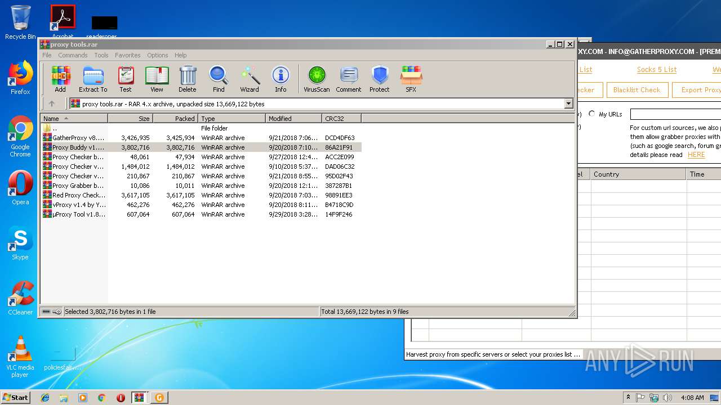Sort by the Name column header
The width and height of the screenshot is (721, 405).
point(74,119)
